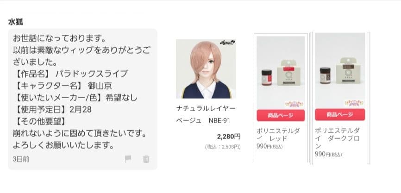Open the ナチュラルレイヤー product name link
The width and height of the screenshot is (401, 193).
click(206, 108)
